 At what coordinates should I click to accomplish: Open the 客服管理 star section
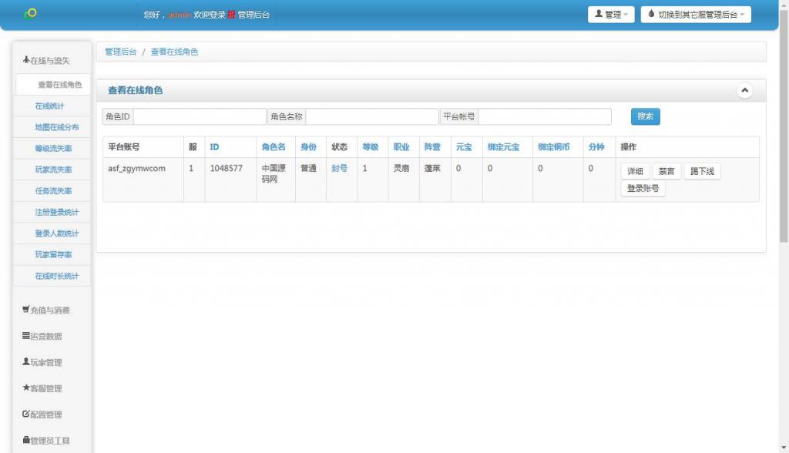pos(42,389)
